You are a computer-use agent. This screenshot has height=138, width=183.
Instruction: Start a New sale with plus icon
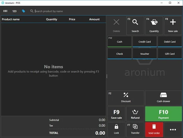[173, 26]
